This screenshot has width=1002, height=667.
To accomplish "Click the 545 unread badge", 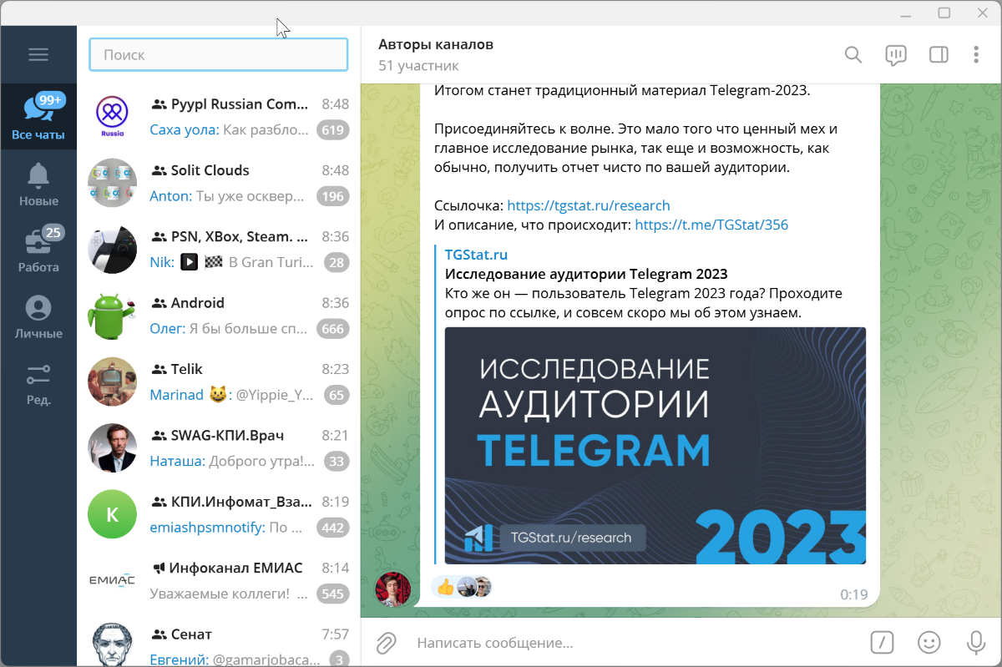I will tap(333, 594).
